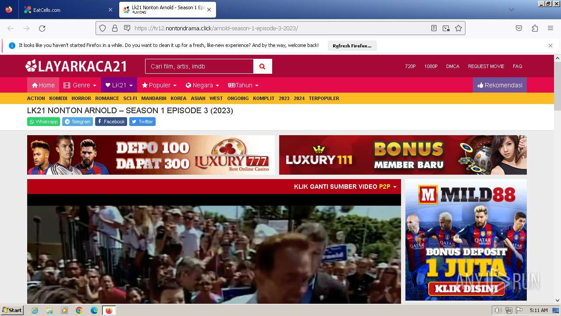561x316 pixels.
Task: Open the permissions icon in address bar
Action: 127,28
